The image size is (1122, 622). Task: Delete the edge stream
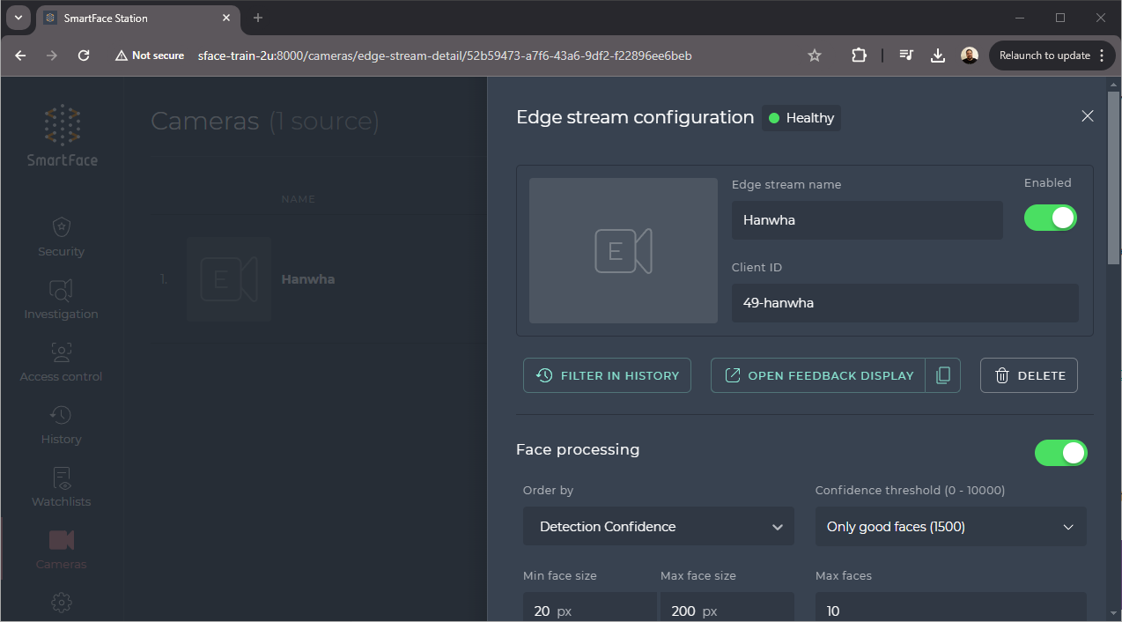tap(1029, 375)
